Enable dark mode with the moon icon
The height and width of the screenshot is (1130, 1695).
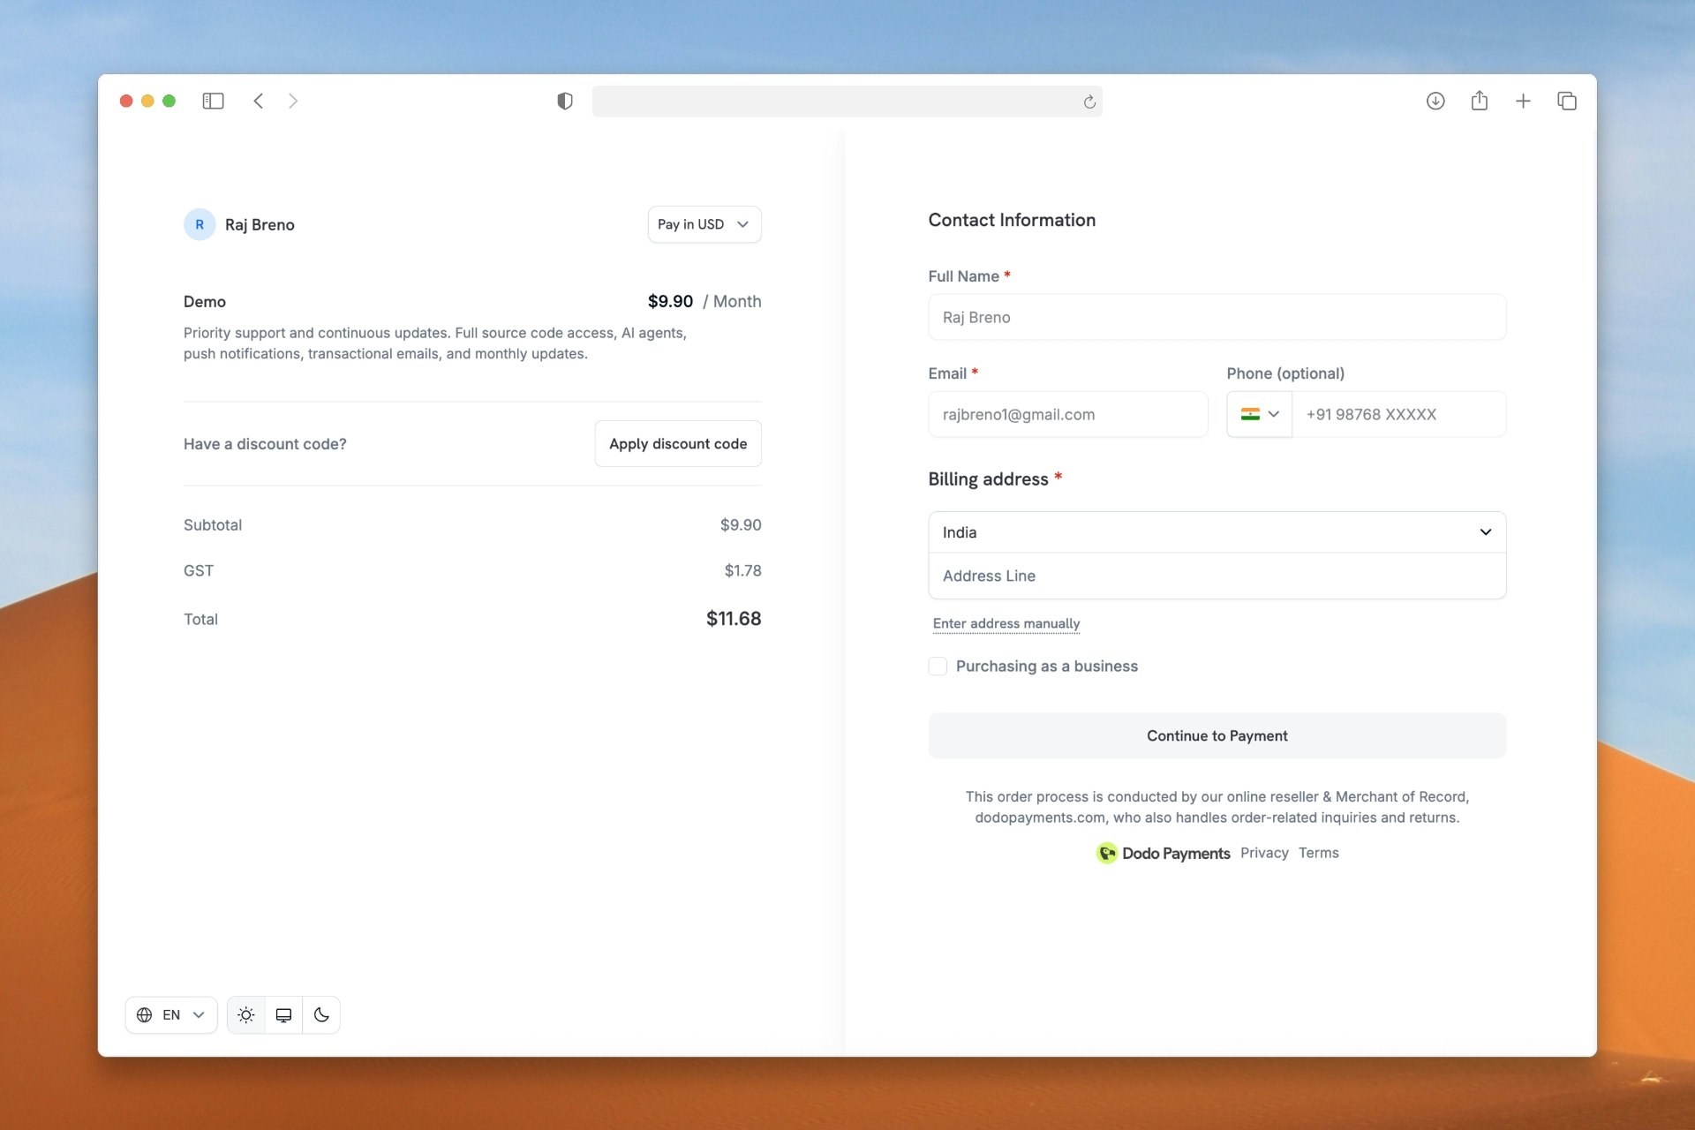pyautogui.click(x=321, y=1015)
